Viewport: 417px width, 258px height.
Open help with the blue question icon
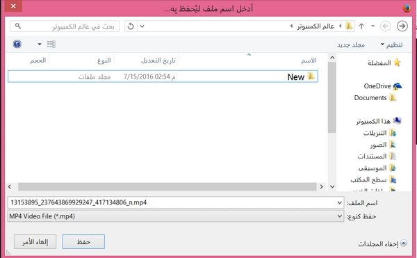point(17,44)
